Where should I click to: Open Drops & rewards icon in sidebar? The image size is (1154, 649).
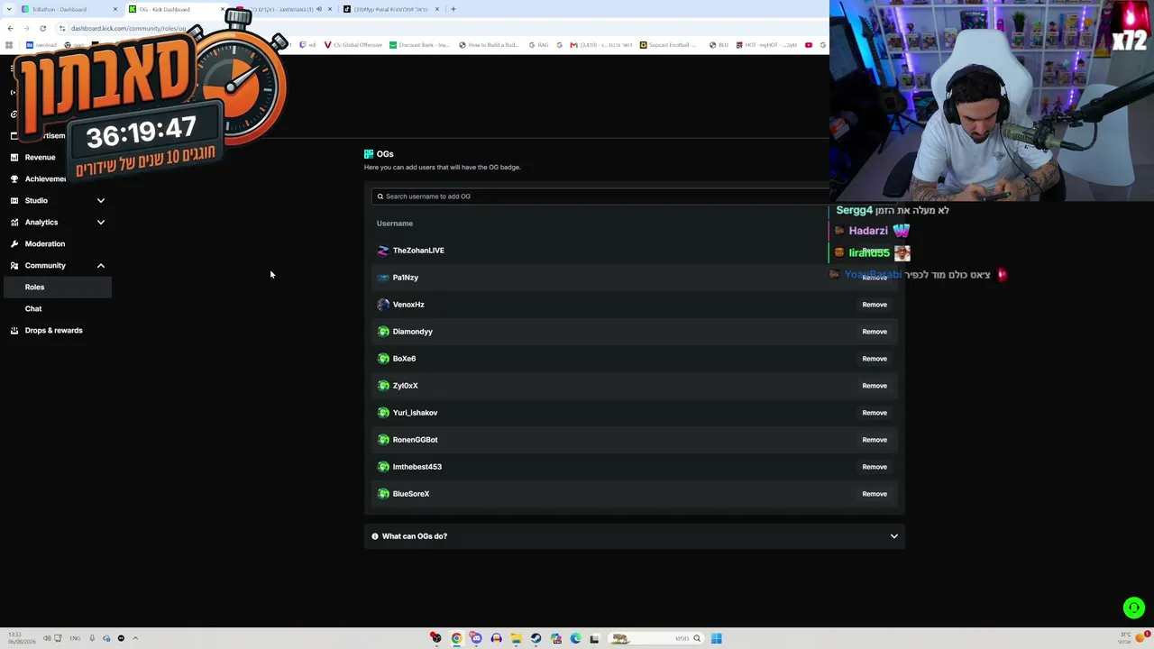[x=14, y=330]
